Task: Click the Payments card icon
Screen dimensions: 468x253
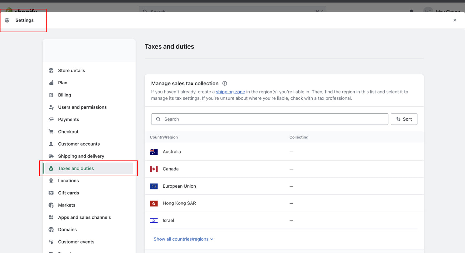Action: pyautogui.click(x=51, y=119)
